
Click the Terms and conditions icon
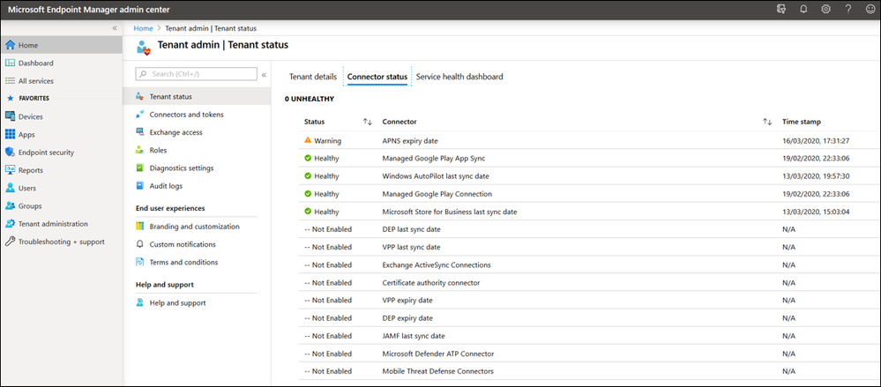[140, 263]
